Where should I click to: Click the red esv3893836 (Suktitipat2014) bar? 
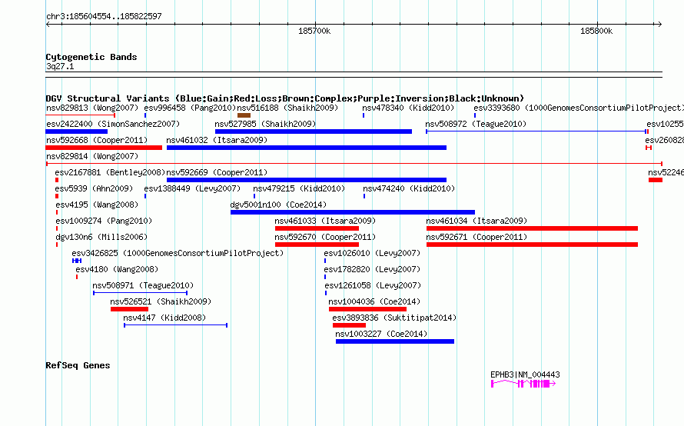[349, 325]
